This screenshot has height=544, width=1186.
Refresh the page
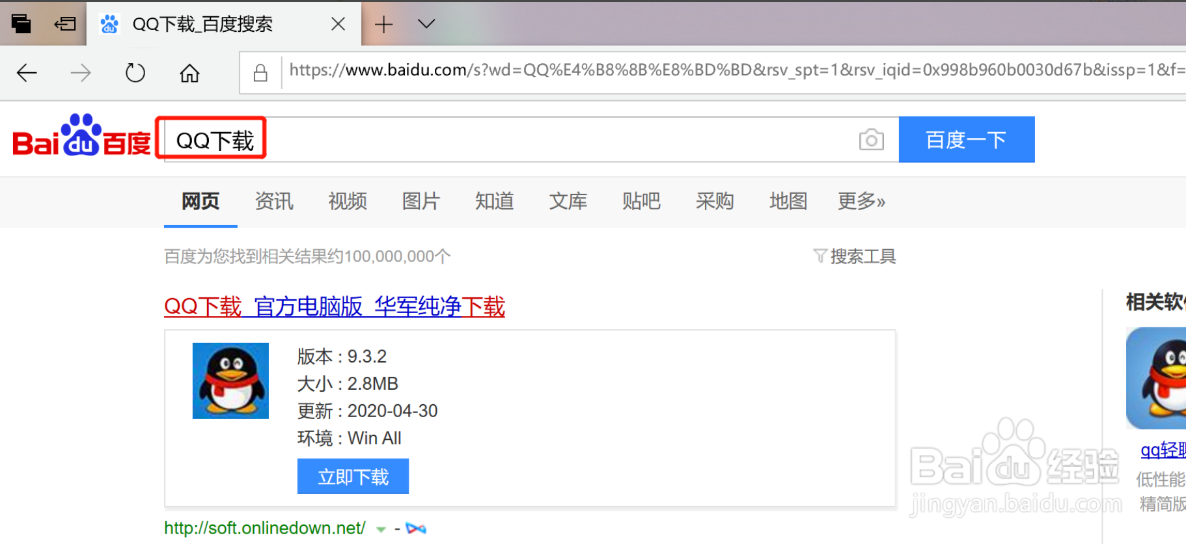coord(135,73)
